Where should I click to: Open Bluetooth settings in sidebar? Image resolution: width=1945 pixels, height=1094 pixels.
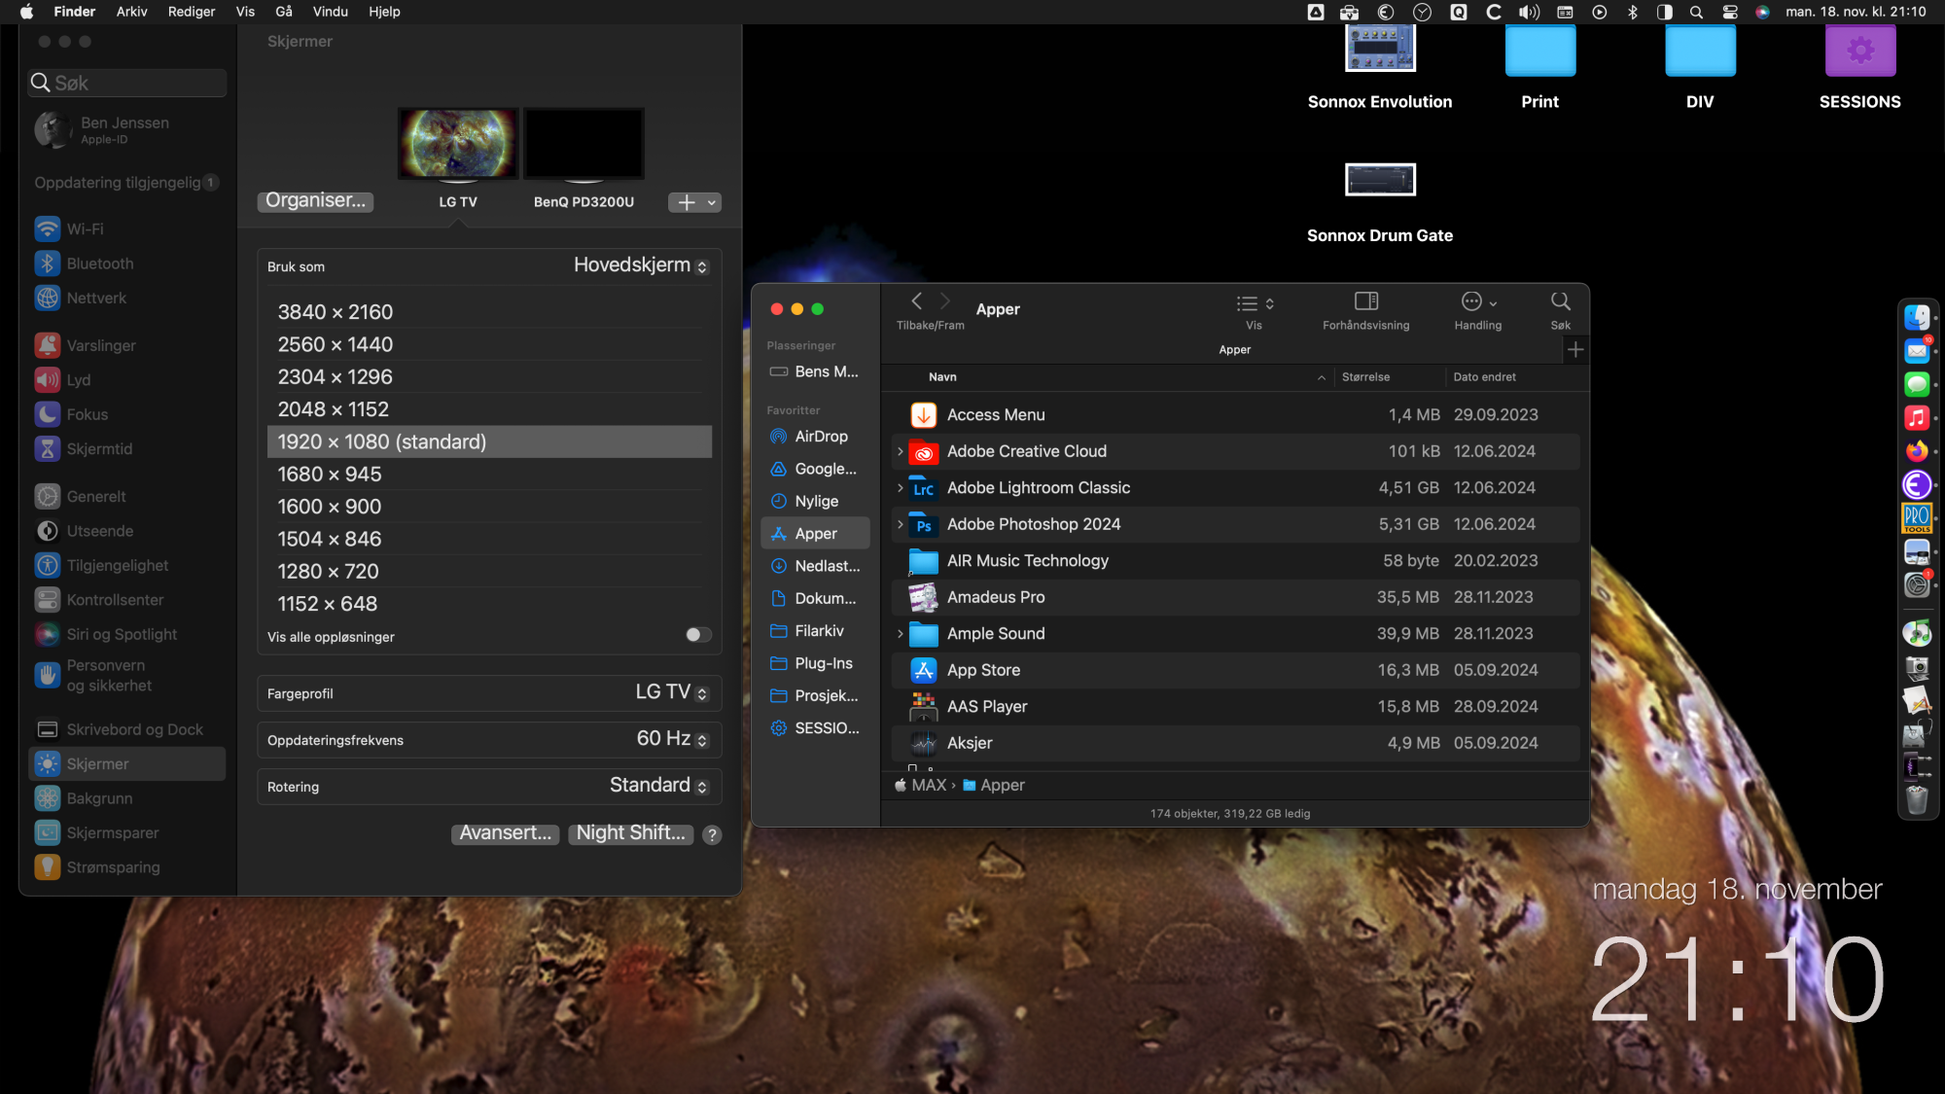(99, 264)
